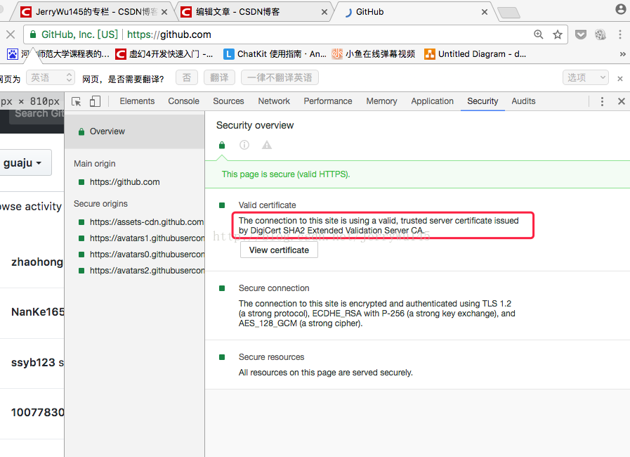This screenshot has width=630, height=457.
Task: Select the warning triangle security filter icon
Action: click(267, 145)
